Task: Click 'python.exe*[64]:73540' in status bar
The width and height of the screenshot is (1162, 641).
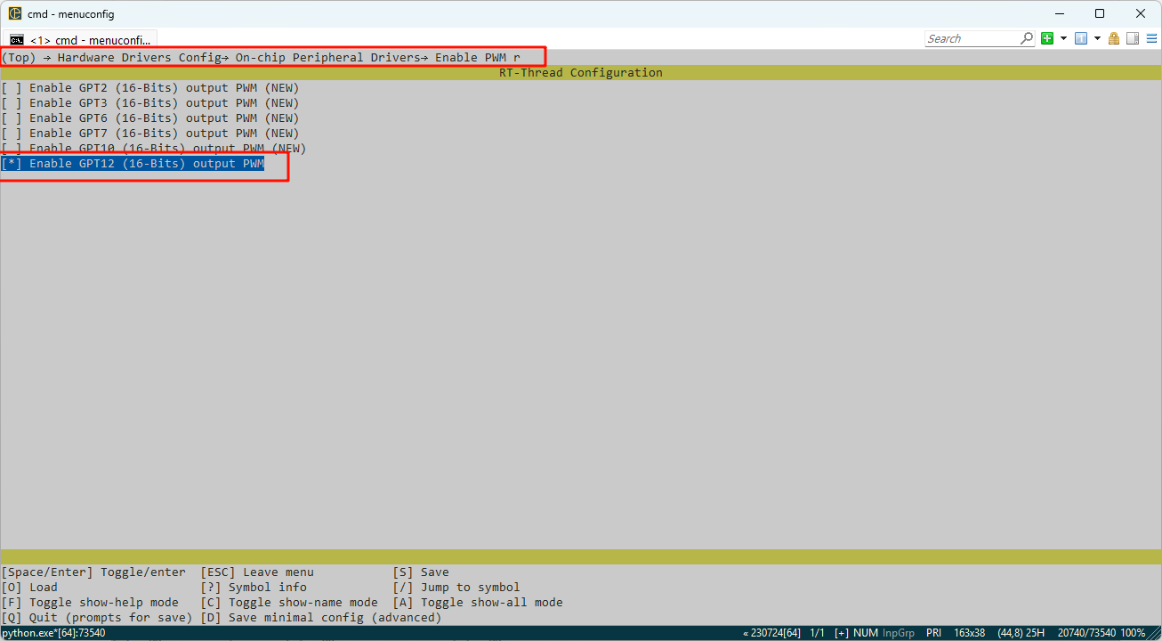Action: 53,633
